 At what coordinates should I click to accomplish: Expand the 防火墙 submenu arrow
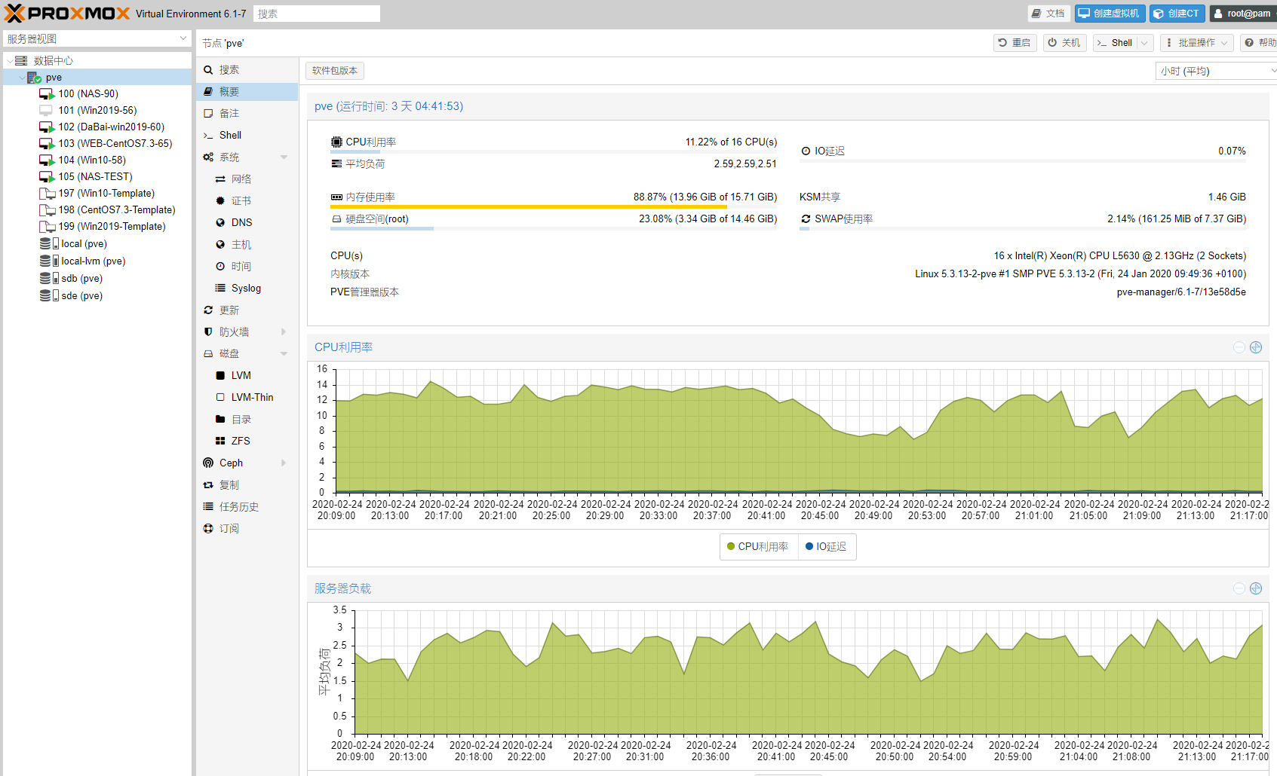284,332
